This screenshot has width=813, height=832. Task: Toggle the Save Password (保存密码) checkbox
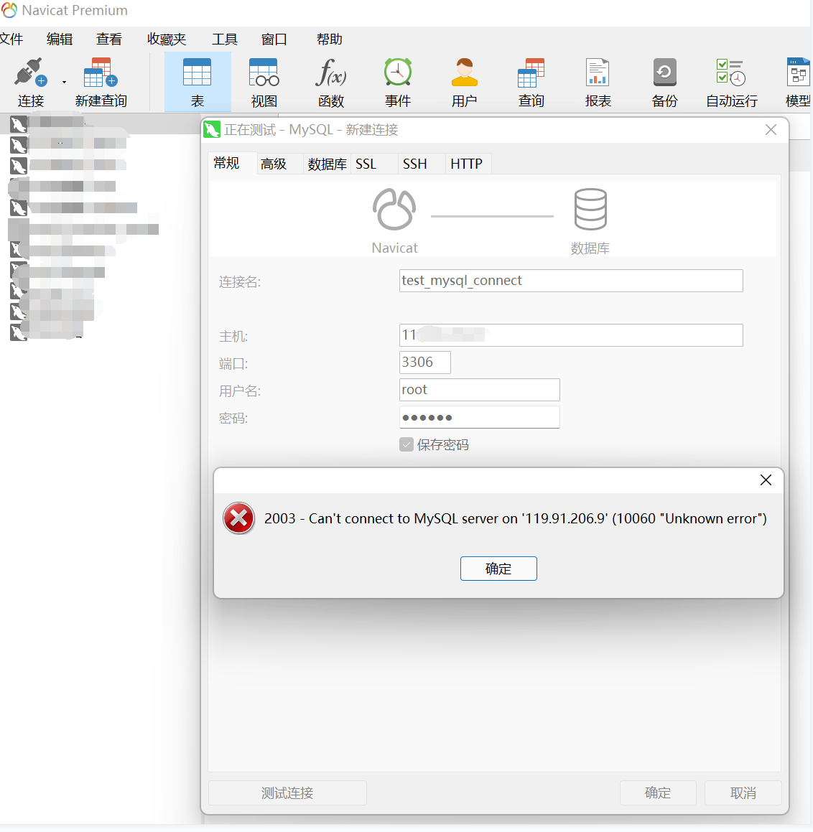406,444
